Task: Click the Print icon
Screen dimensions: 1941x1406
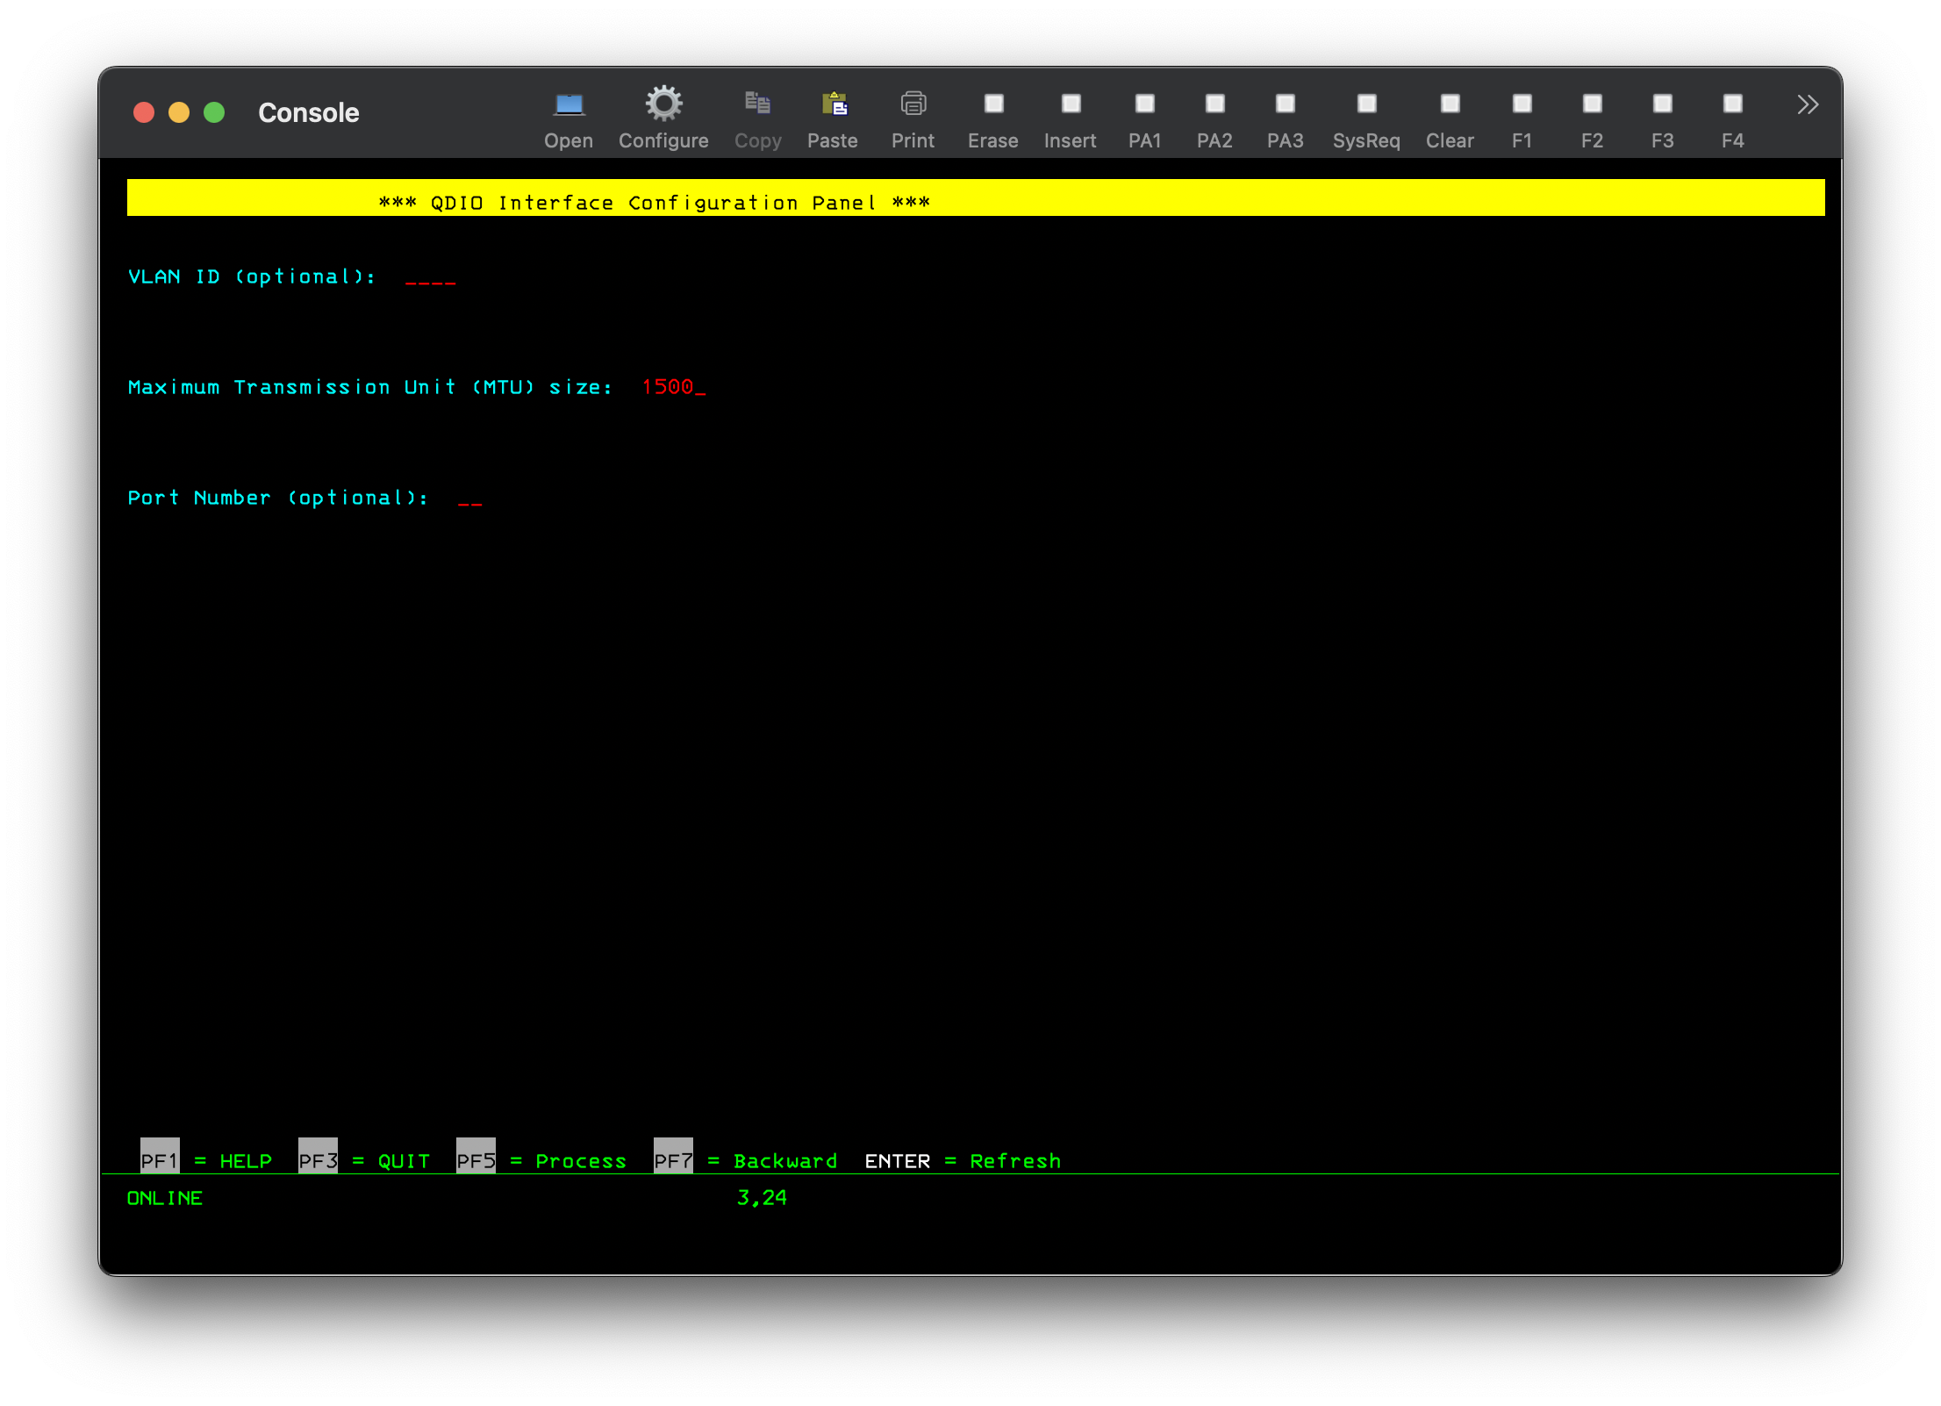Action: pyautogui.click(x=913, y=118)
